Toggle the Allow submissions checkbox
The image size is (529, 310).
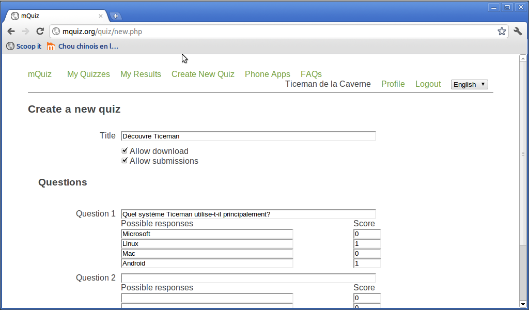pos(125,160)
